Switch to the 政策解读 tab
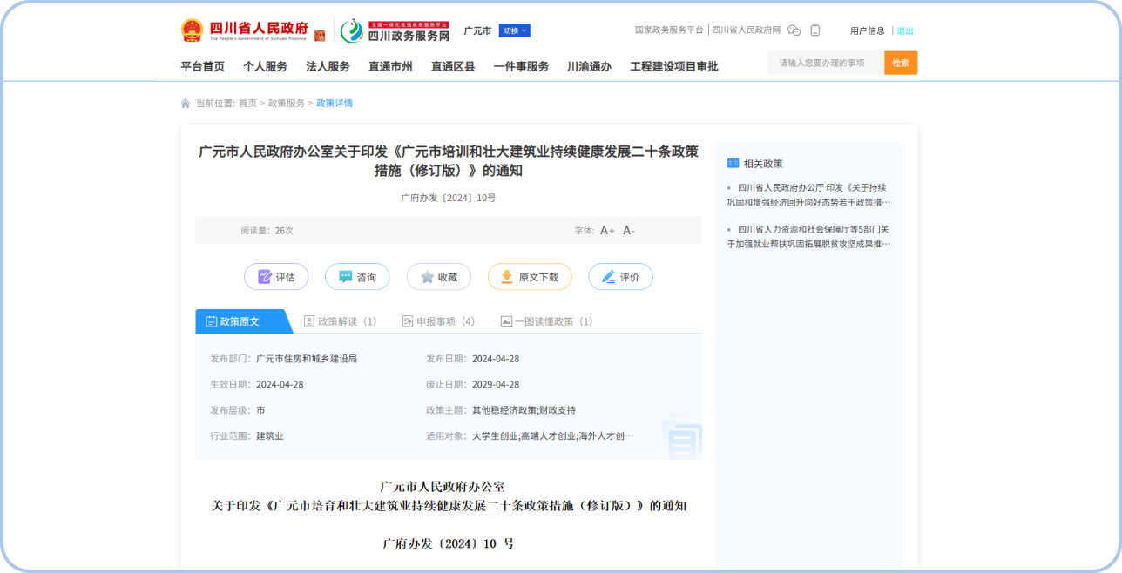This screenshot has height=573, width=1122. (x=341, y=321)
